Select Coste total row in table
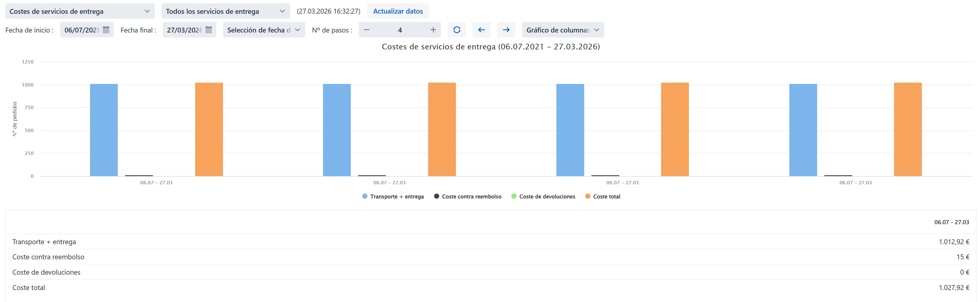 [x=28, y=288]
